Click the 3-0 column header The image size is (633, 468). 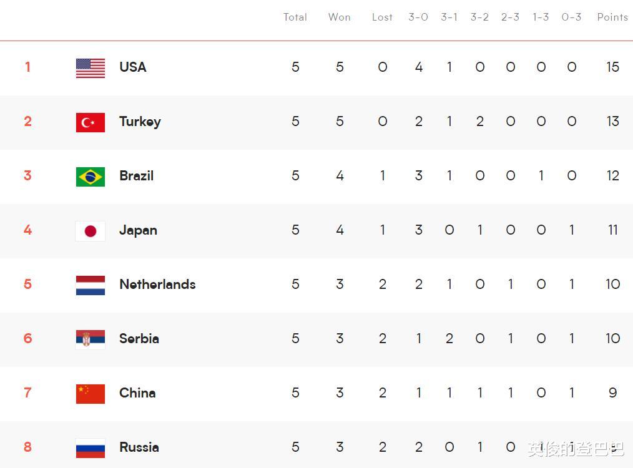(418, 17)
